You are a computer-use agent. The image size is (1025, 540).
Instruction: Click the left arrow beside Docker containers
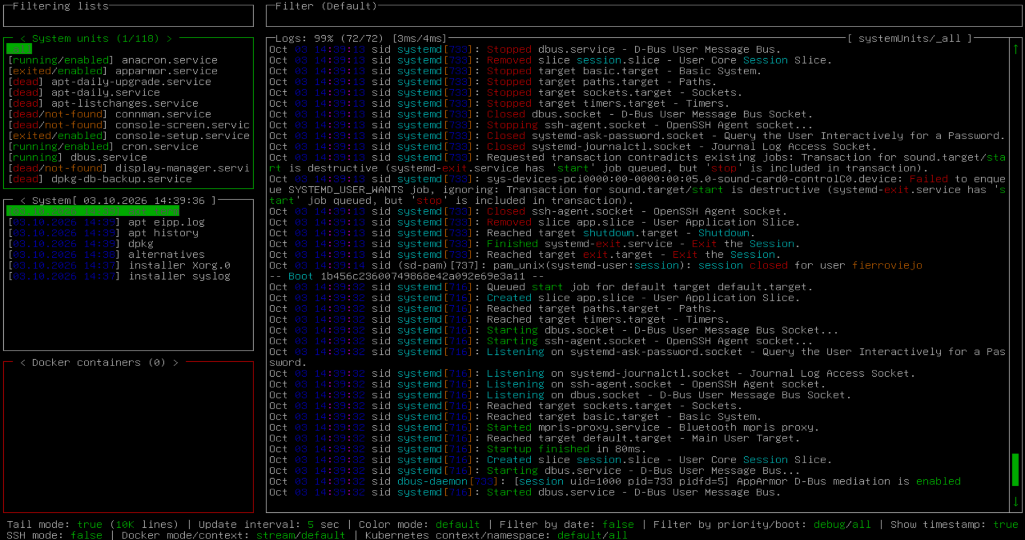[23, 363]
